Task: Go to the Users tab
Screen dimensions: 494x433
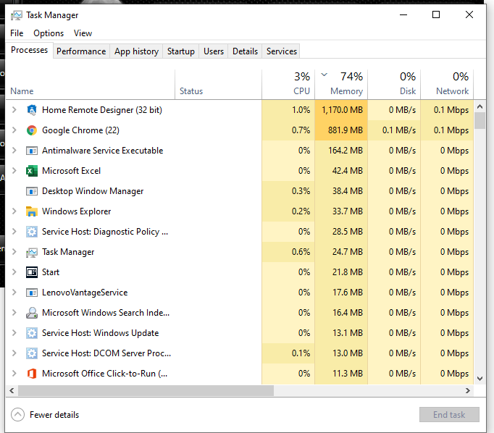Action: coord(214,51)
